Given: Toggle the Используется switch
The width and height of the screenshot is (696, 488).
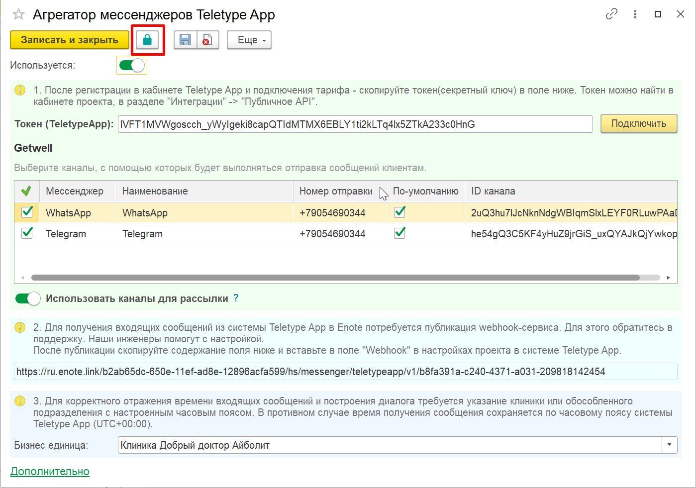Looking at the screenshot, I should 132,65.
